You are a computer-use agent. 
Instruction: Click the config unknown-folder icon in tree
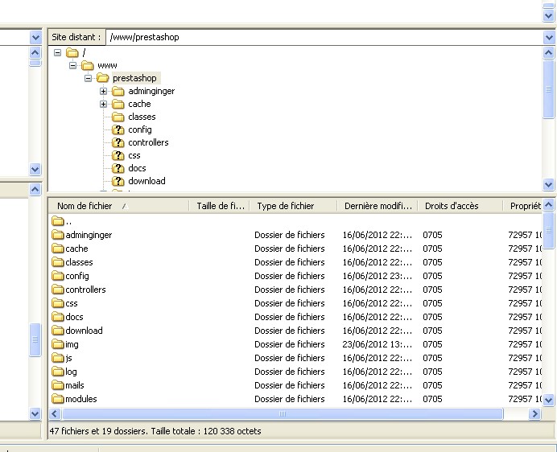point(118,130)
